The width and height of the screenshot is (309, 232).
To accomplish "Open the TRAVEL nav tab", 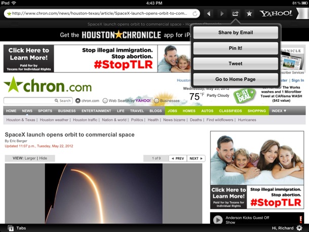I will (x=137, y=111).
